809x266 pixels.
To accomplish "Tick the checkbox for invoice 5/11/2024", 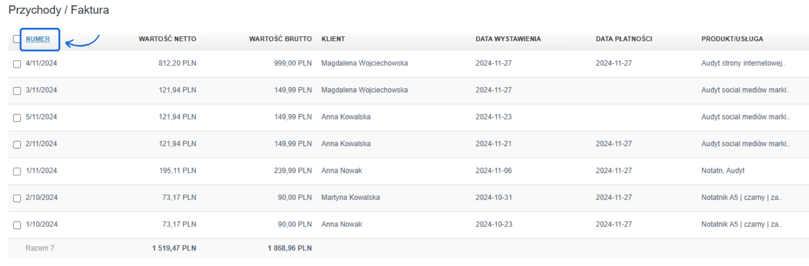I will pos(17,118).
